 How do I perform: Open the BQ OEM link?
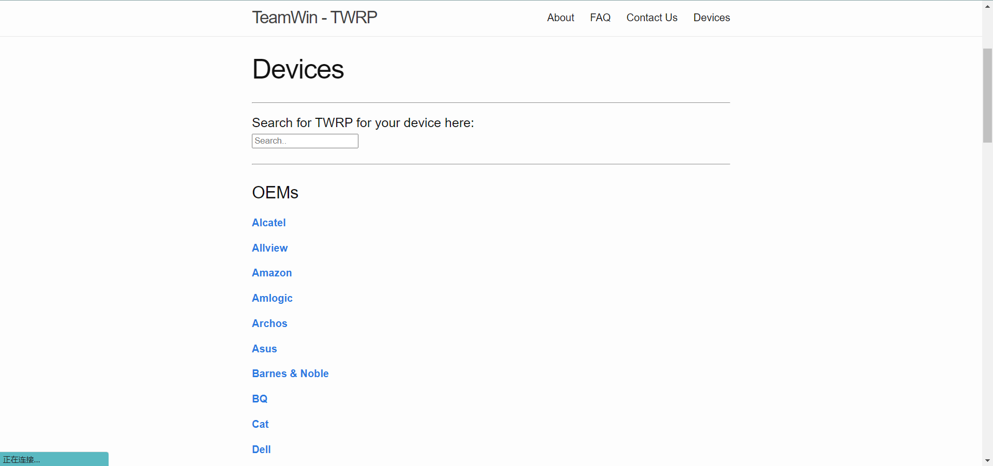[x=260, y=399]
